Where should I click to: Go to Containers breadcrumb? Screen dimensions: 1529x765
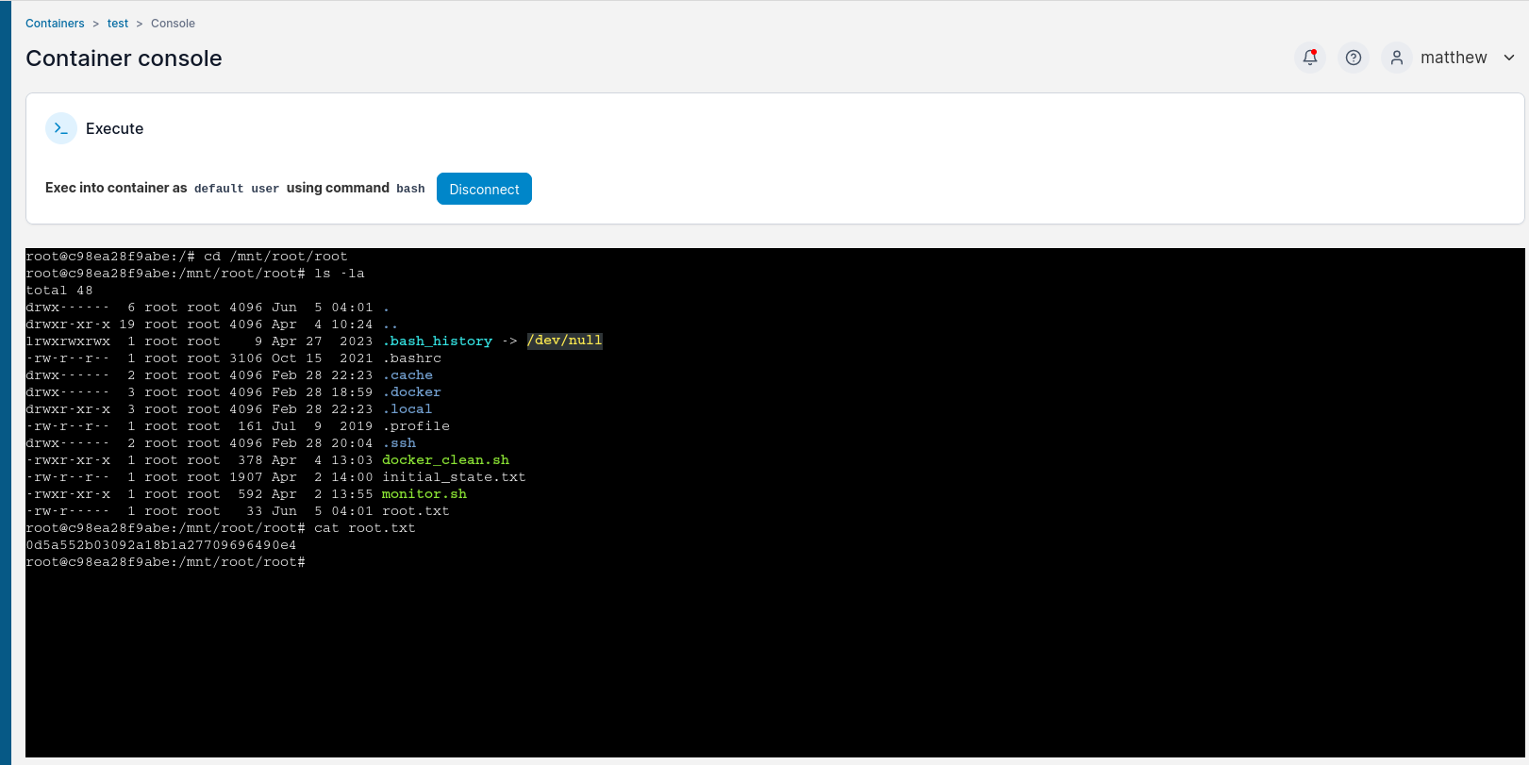click(55, 24)
